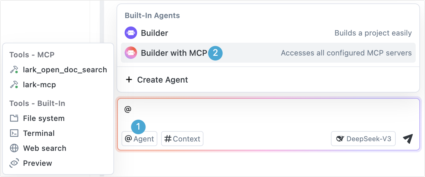Click the Builder agent robot icon
Viewport: 425px width, 177px height.
(x=131, y=33)
